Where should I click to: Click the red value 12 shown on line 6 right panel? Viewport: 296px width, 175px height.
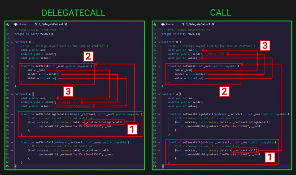tap(198, 50)
